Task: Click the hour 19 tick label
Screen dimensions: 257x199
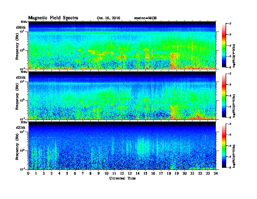Action: point(177,173)
